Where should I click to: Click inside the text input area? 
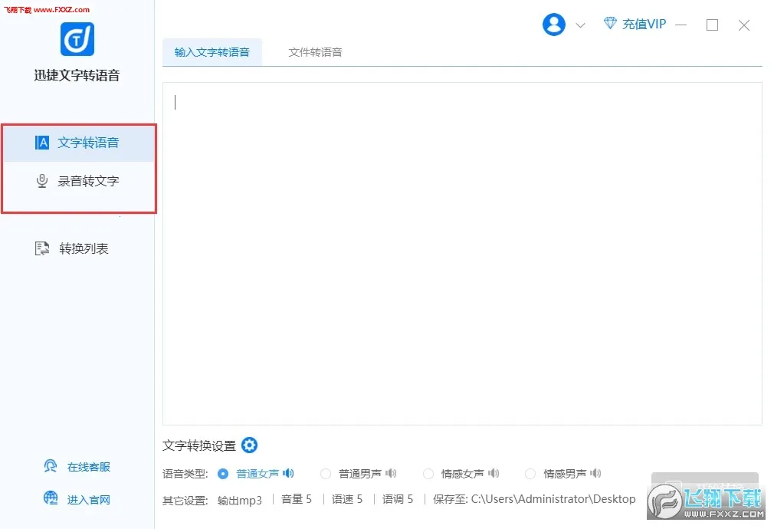tap(461, 253)
